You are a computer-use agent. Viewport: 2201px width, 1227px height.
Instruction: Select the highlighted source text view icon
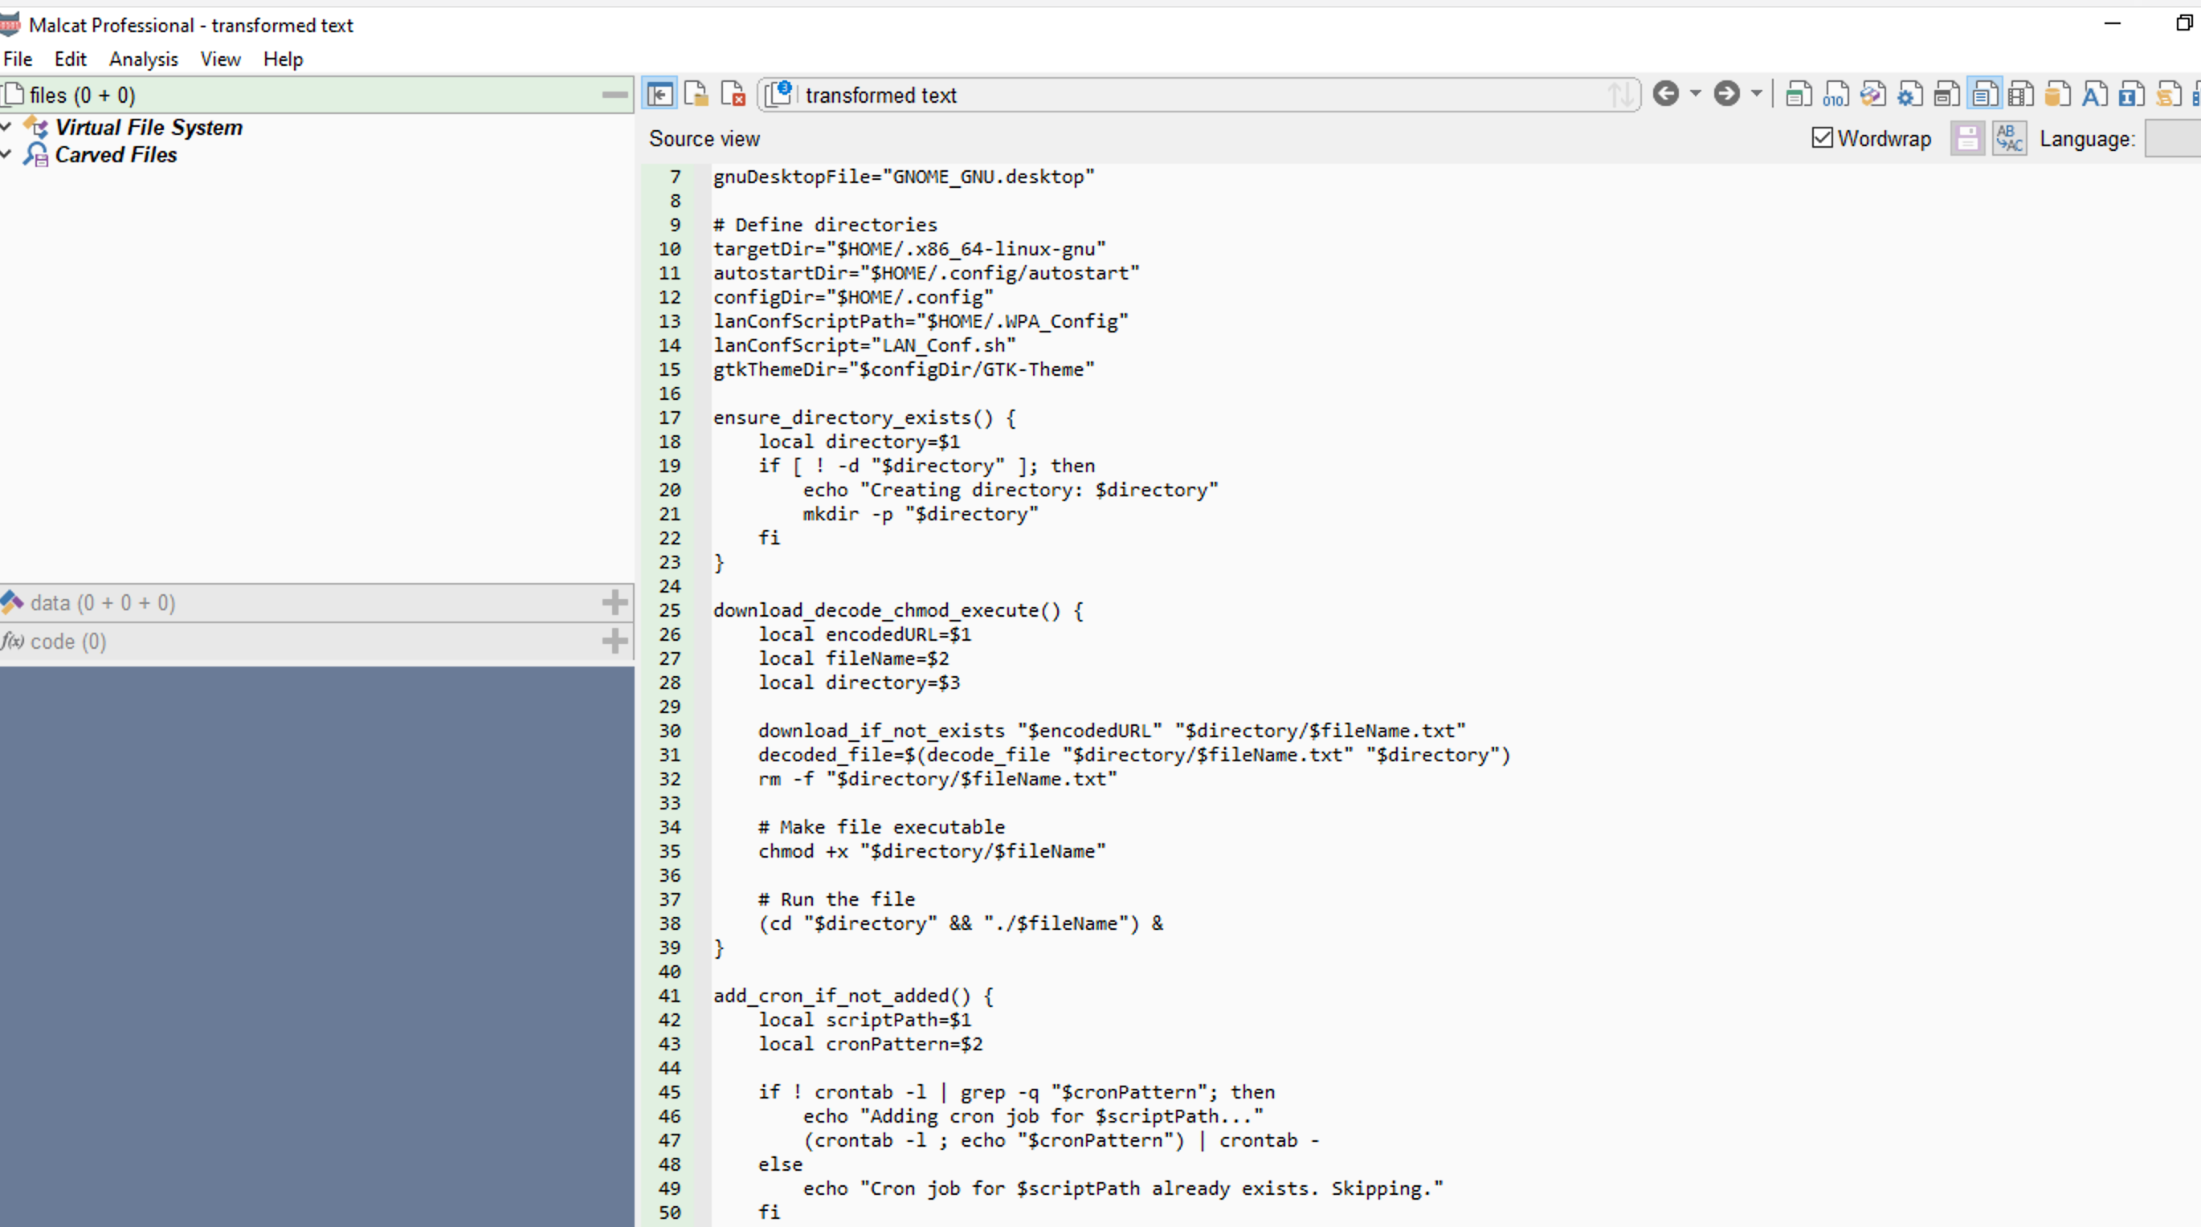pyautogui.click(x=1984, y=94)
